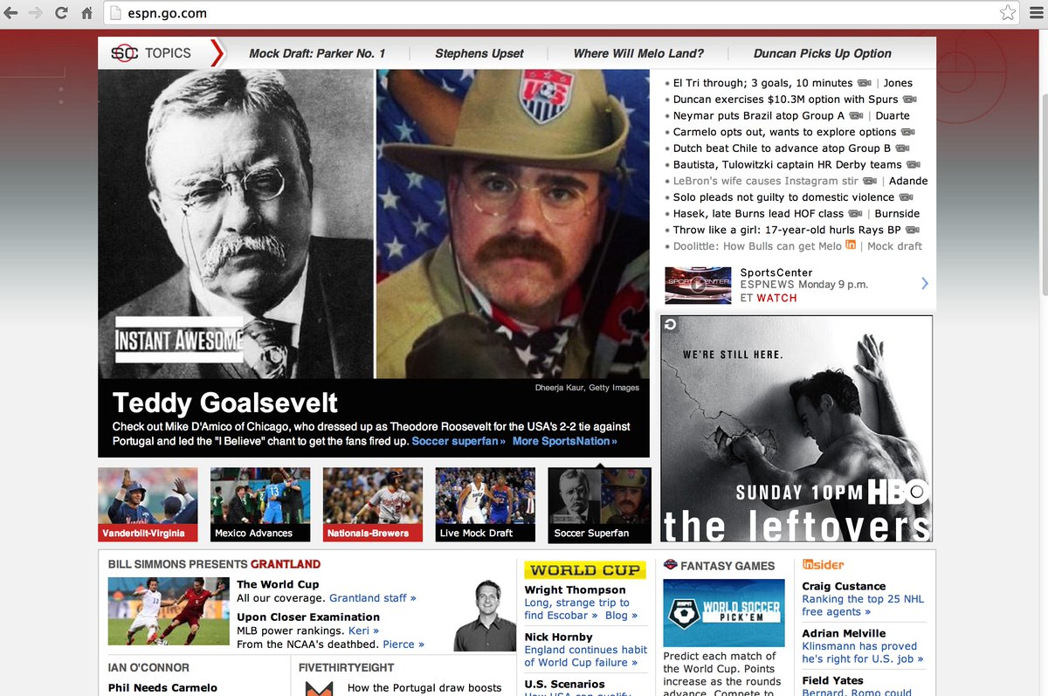1048x696 pixels.
Task: Play video icon beside El Tri through headline
Action: point(865,83)
